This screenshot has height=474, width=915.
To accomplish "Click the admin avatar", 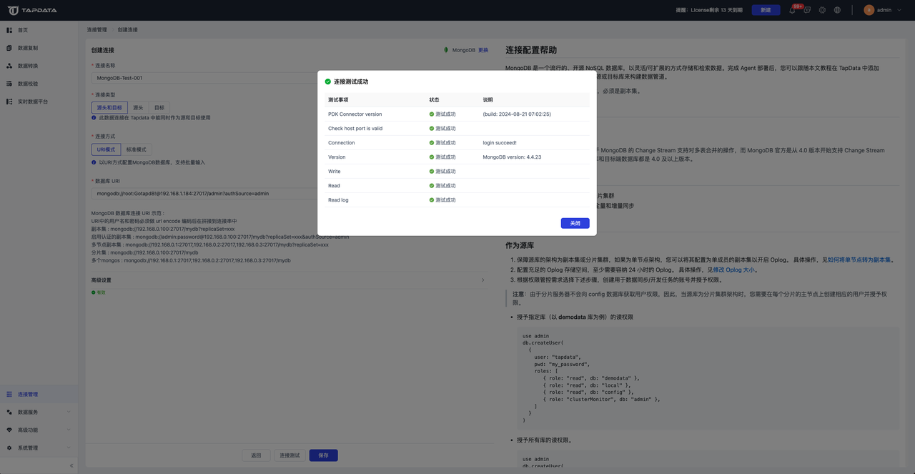I will pyautogui.click(x=869, y=10).
